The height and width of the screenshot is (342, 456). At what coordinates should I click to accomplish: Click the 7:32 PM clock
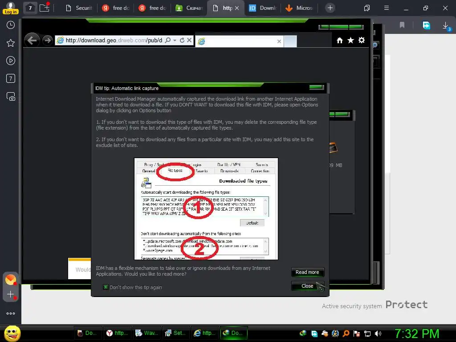point(416,334)
